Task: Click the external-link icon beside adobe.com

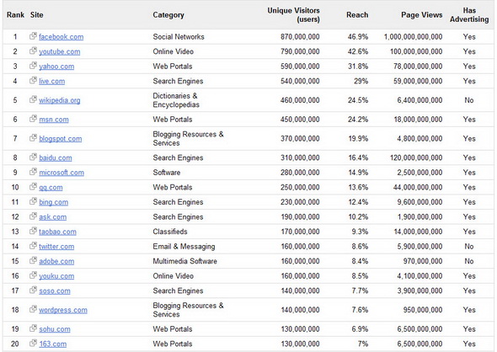Action: [x=33, y=260]
